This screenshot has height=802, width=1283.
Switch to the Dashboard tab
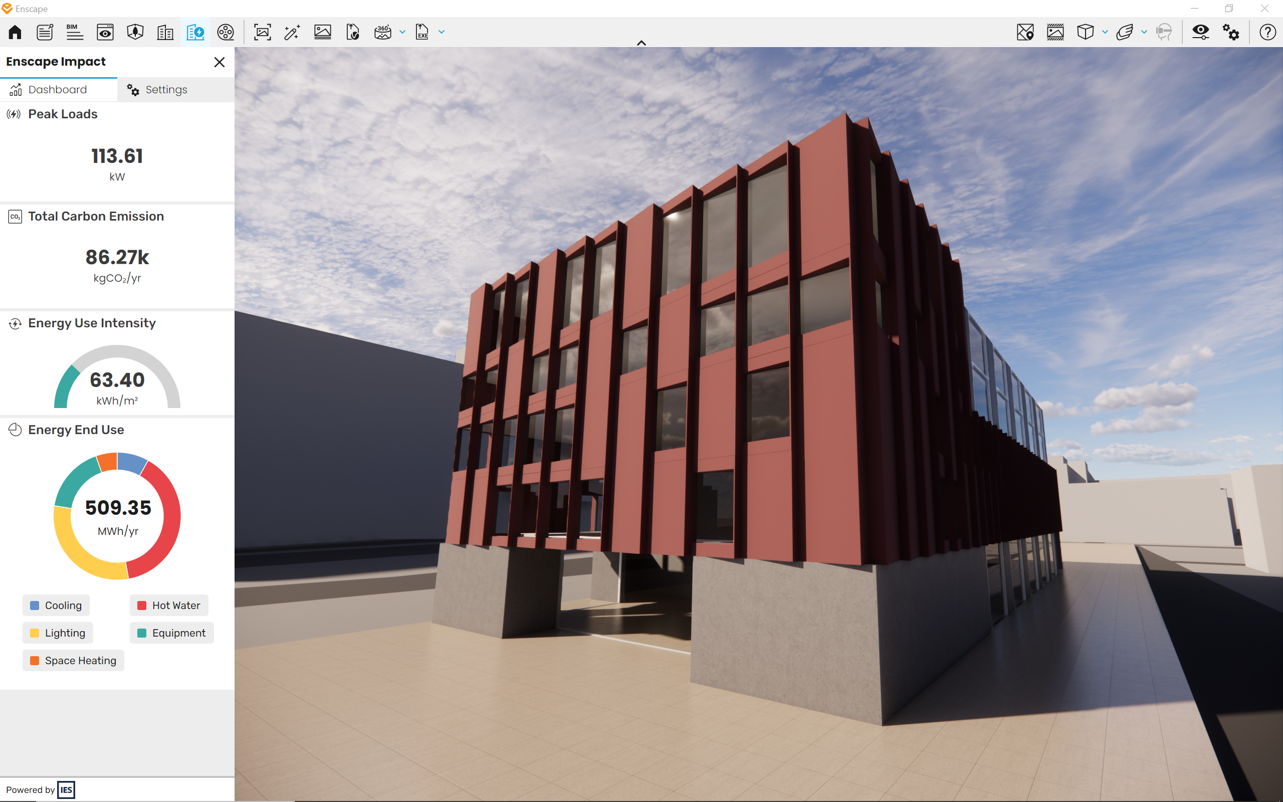(58, 90)
